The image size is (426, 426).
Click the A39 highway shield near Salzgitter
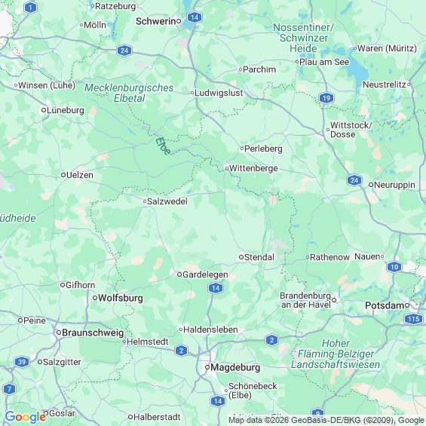pos(22,362)
